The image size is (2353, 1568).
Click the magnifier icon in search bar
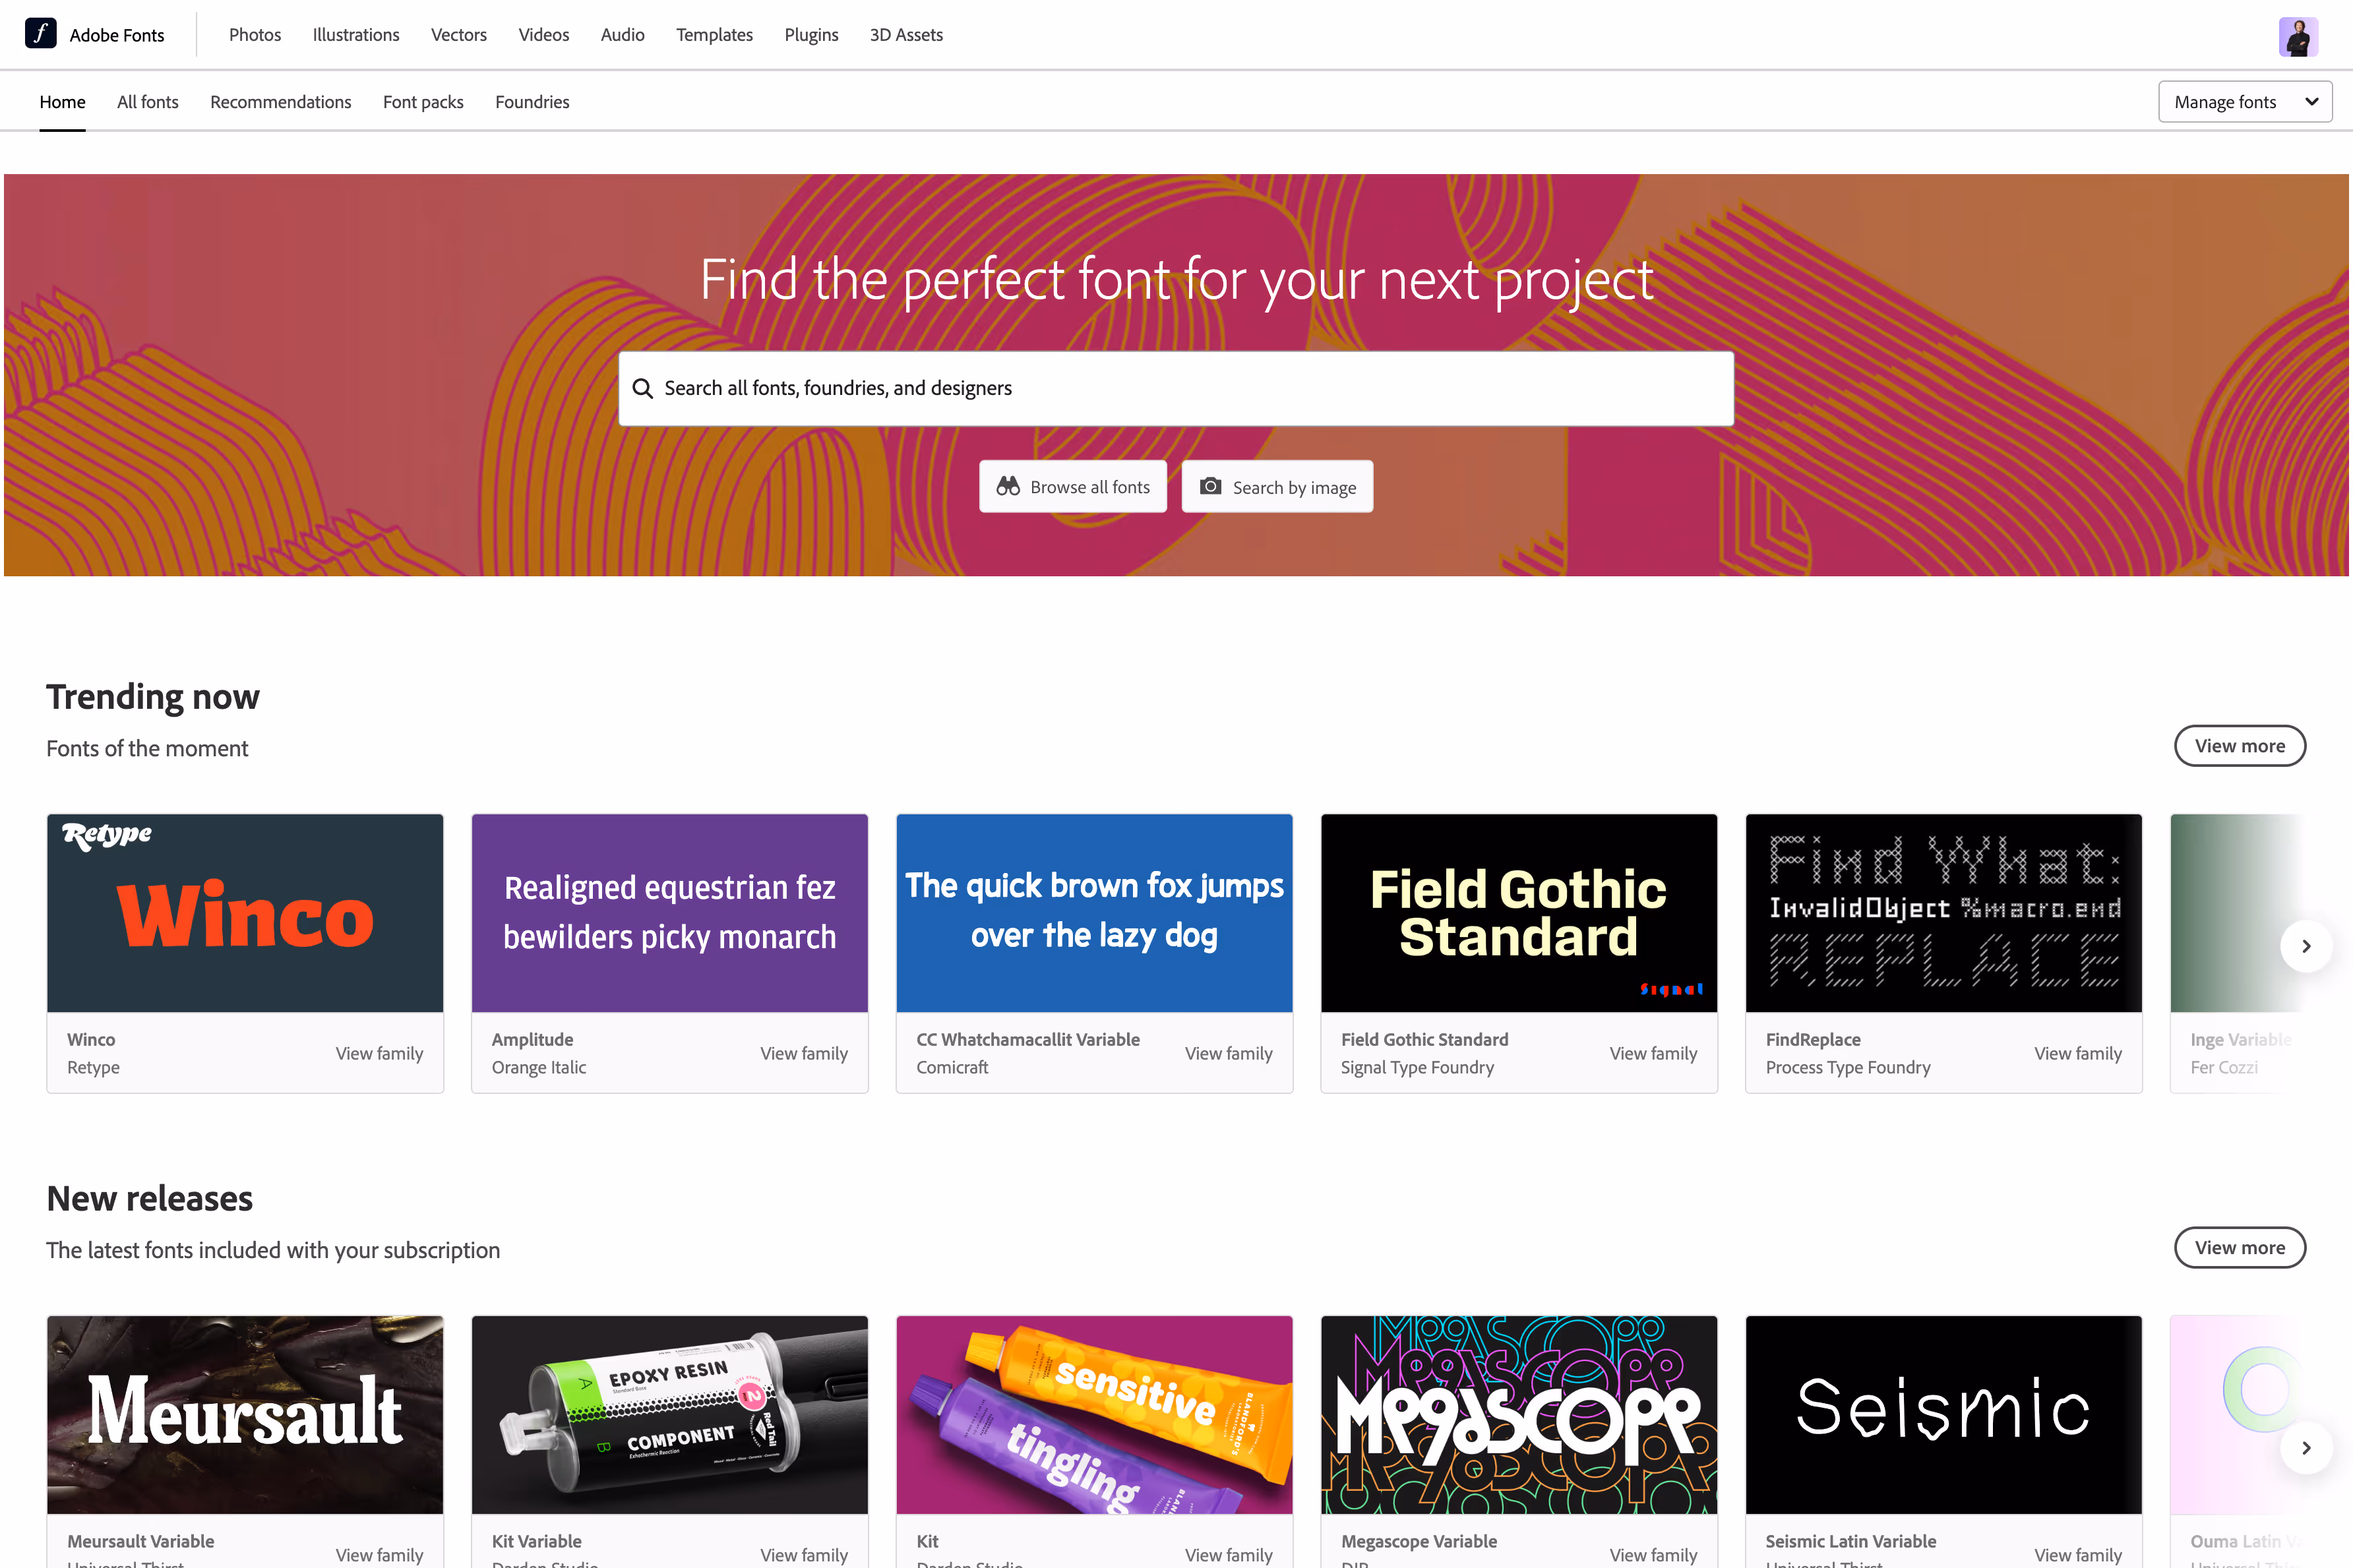click(x=643, y=388)
